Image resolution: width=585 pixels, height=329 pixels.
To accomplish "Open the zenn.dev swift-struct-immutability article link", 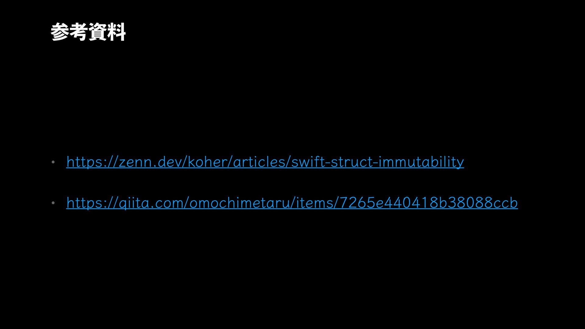I will coord(265,162).
